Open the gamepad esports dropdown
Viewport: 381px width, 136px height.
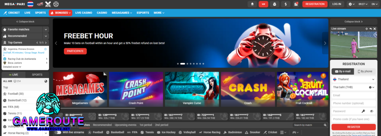click(x=295, y=132)
